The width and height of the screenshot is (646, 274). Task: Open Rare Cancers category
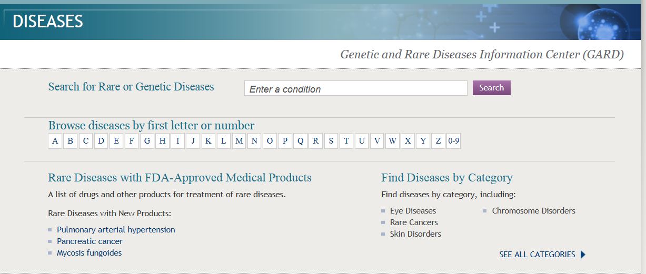(x=414, y=222)
